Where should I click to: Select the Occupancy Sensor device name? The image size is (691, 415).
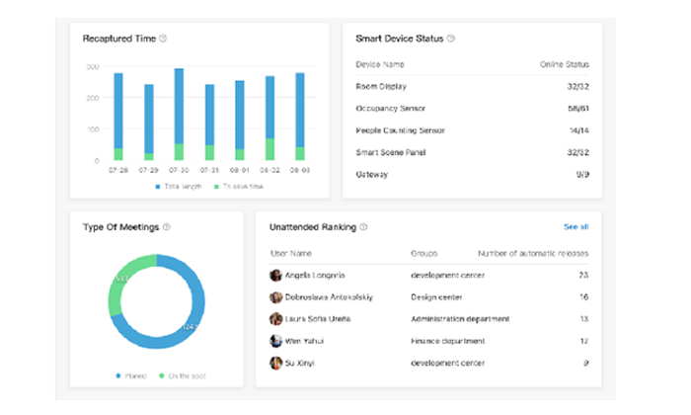391,109
